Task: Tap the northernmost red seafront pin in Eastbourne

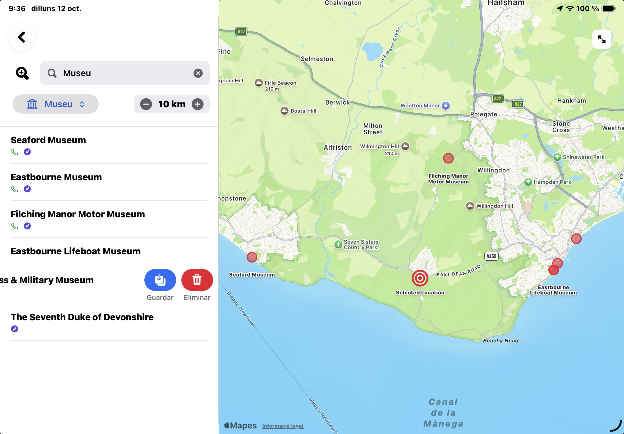Action: (x=576, y=239)
